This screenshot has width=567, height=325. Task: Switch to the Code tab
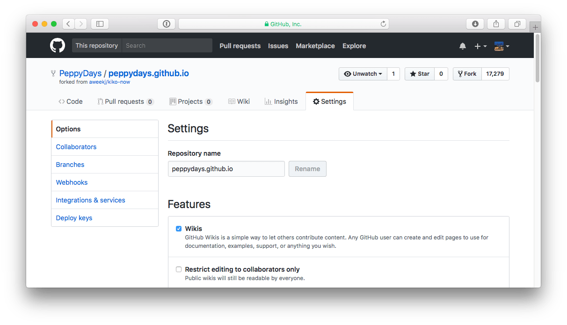(71, 101)
